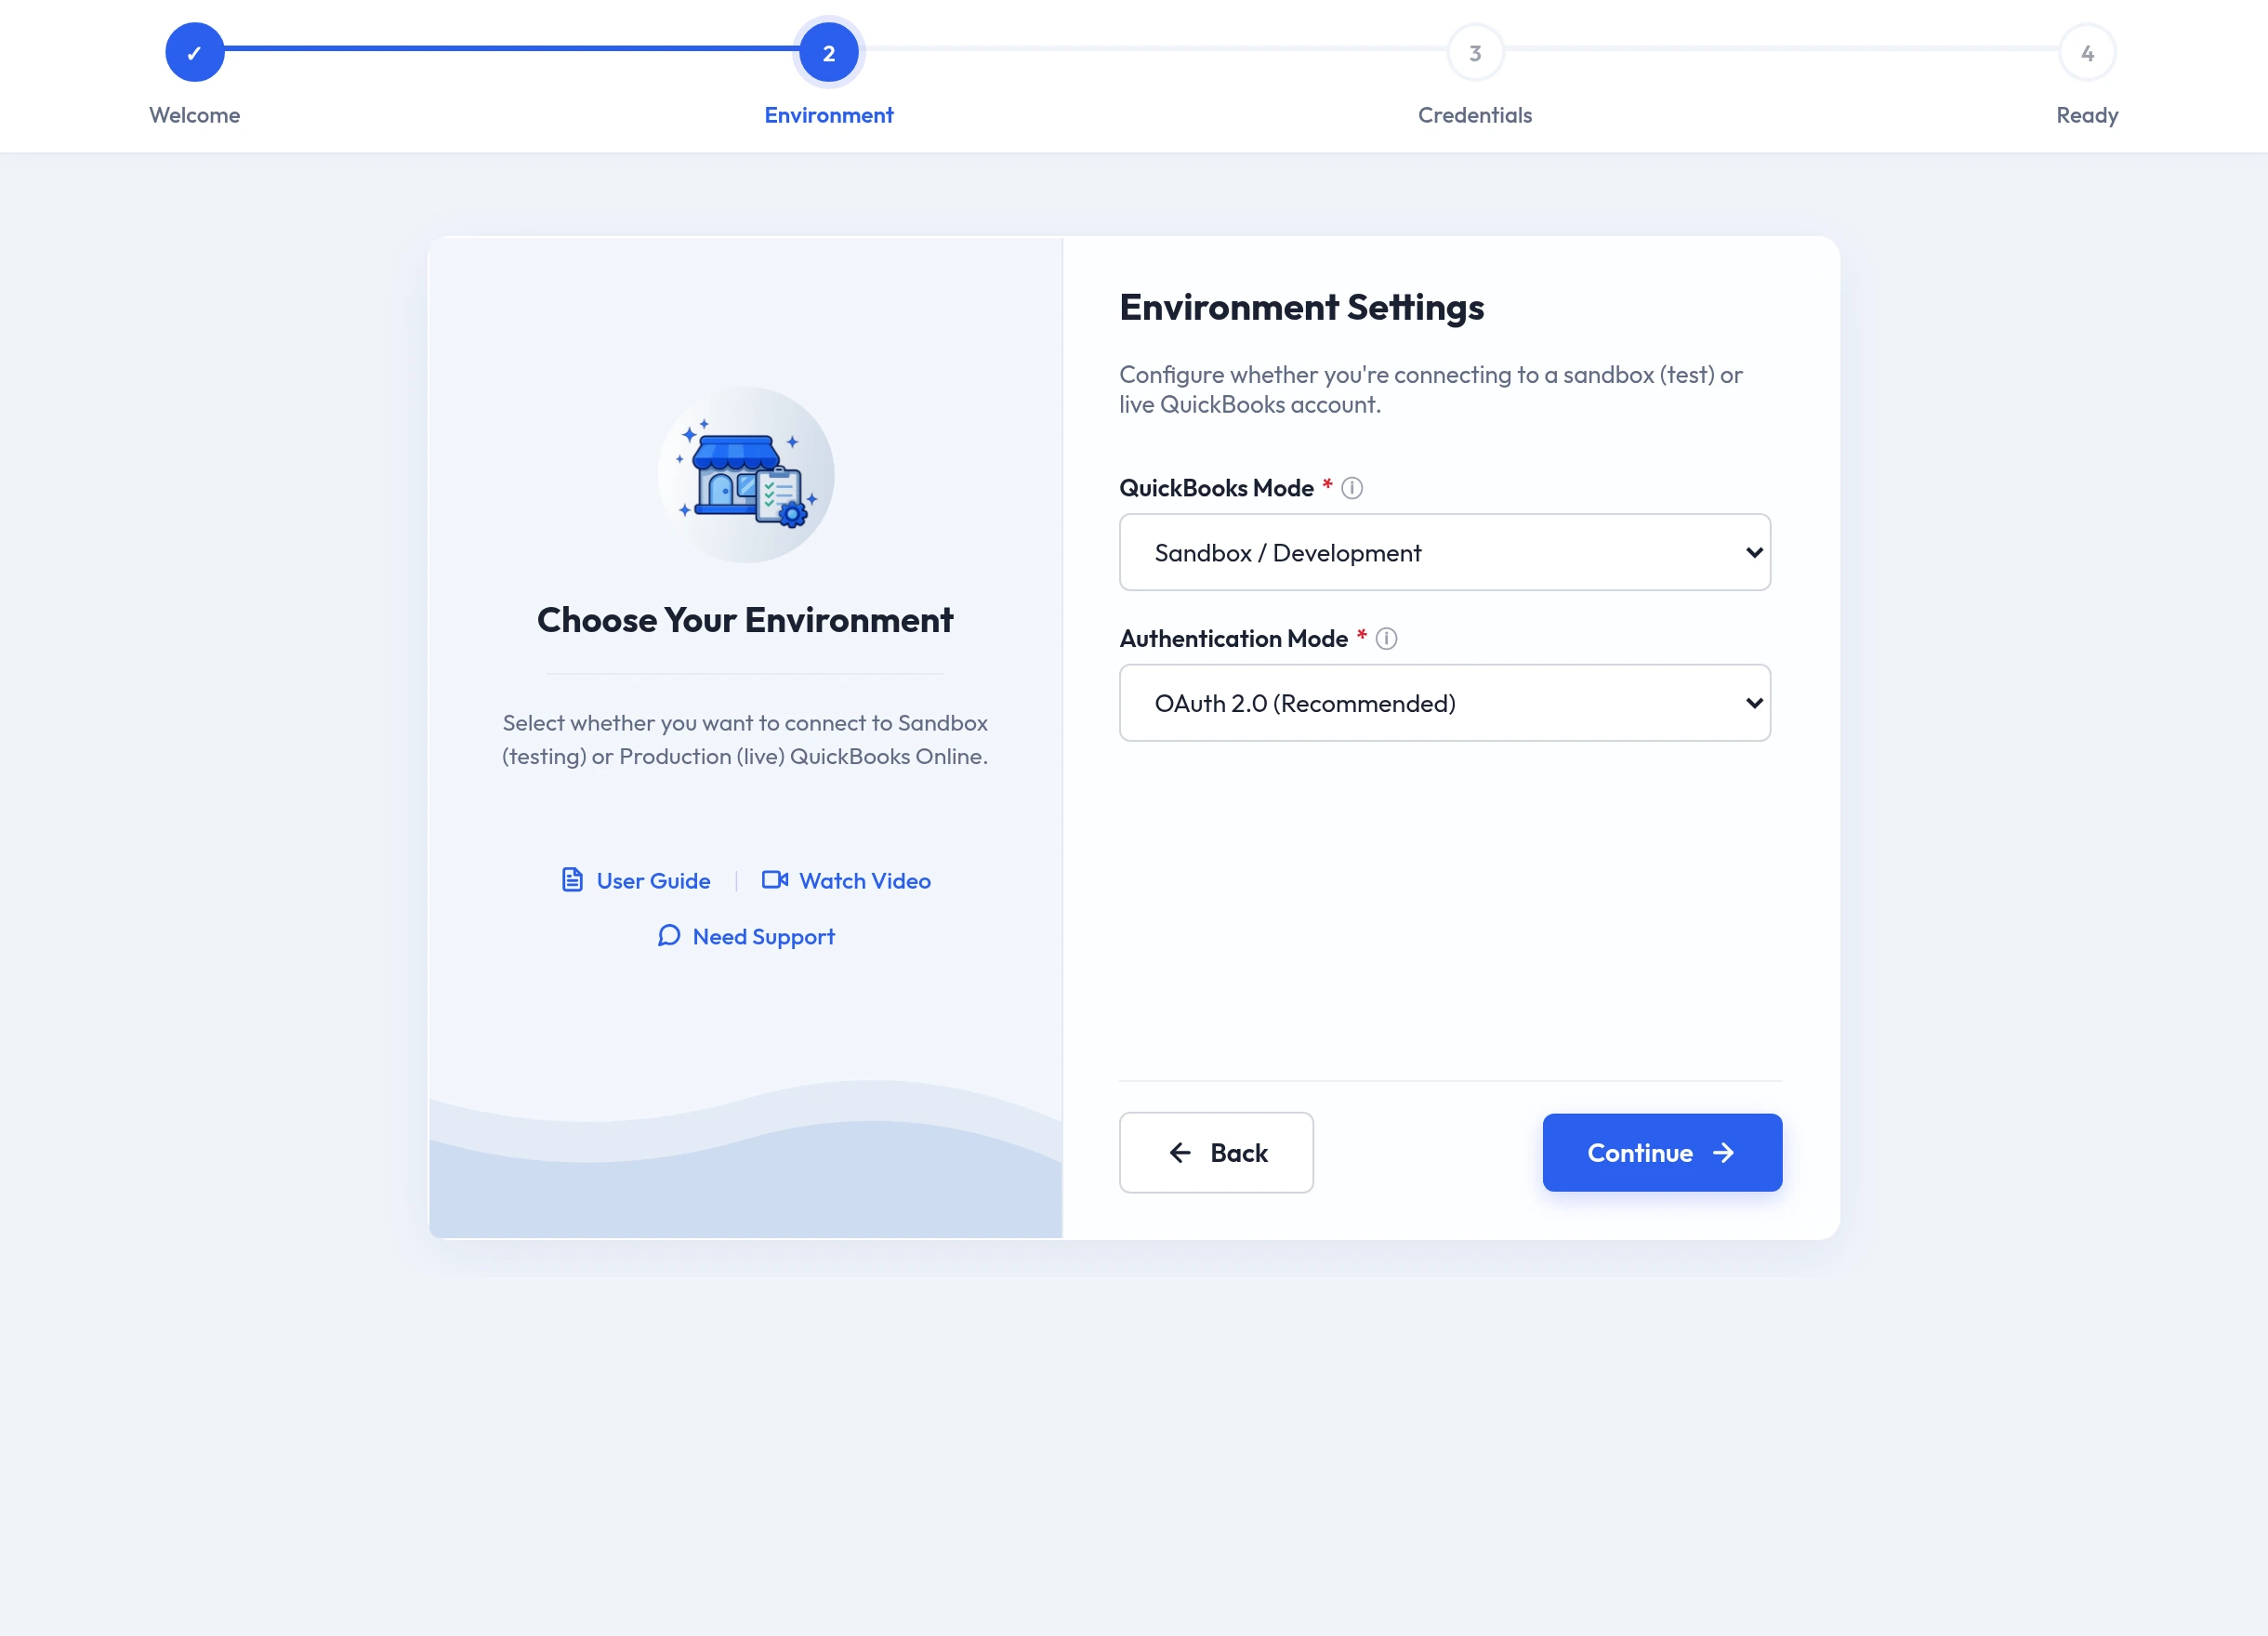
Task: Click the Choose Your Environment heading
Action: coord(745,620)
